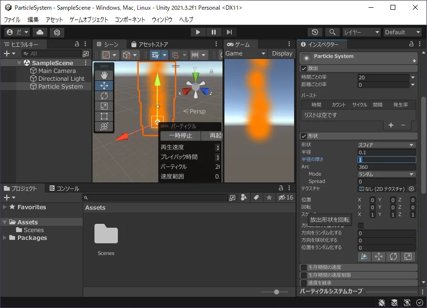Image resolution: width=427 pixels, height=308 pixels.
Task: Open the 形状 shape type dropdown (スフィア)
Action: (x=387, y=145)
